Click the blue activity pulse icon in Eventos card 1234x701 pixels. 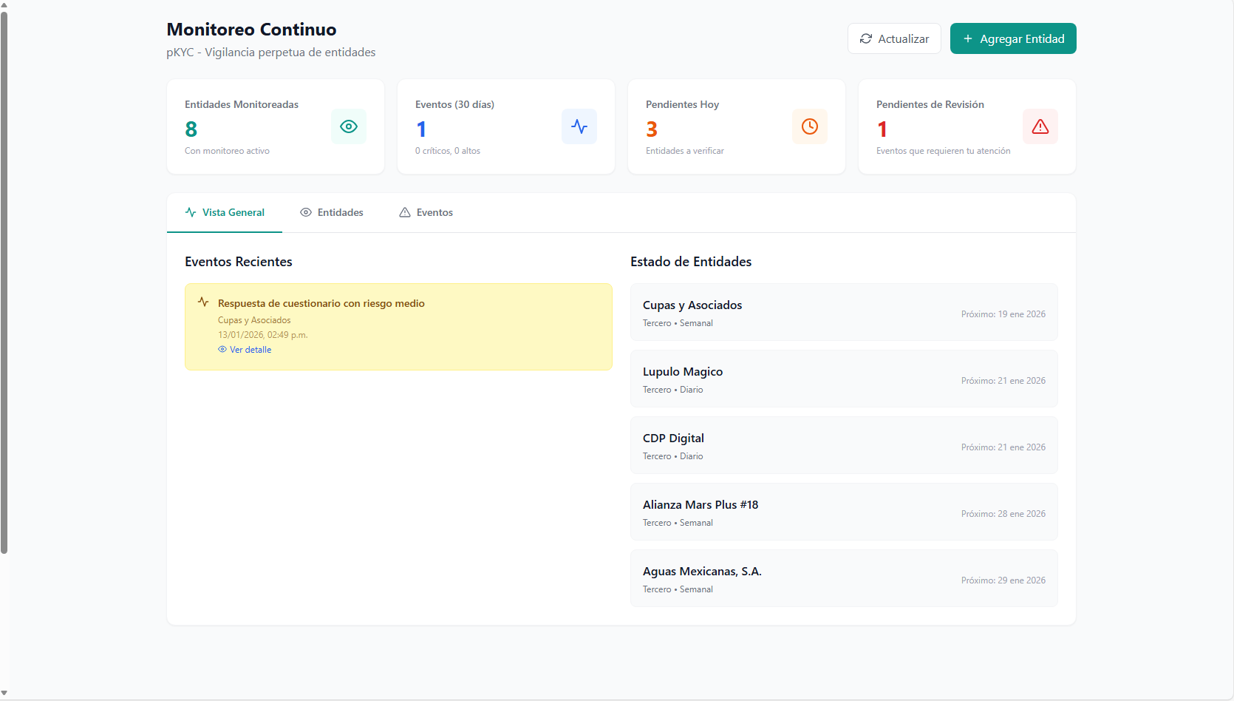point(579,126)
